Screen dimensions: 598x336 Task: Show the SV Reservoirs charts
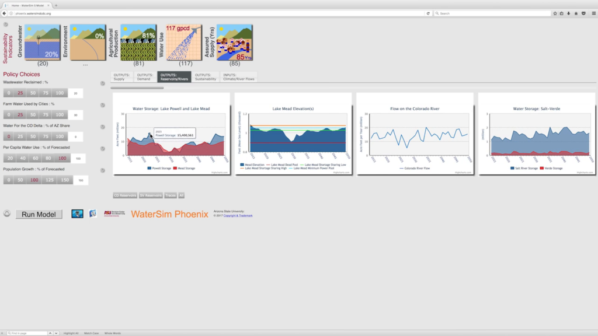tap(151, 195)
